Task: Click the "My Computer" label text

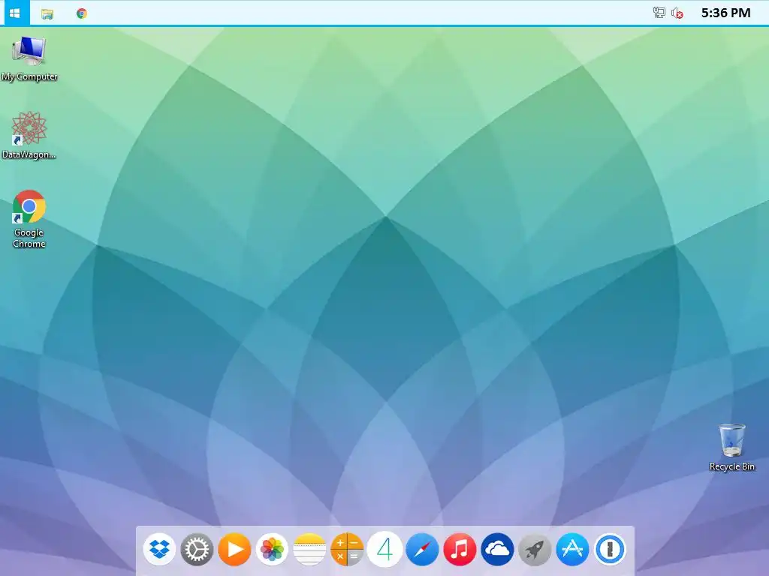Action: click(29, 77)
